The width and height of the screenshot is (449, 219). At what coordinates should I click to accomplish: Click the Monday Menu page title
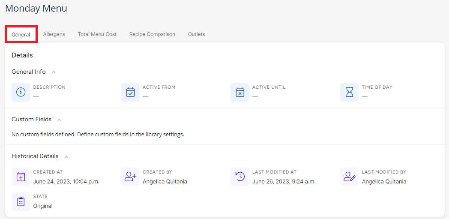pos(36,8)
